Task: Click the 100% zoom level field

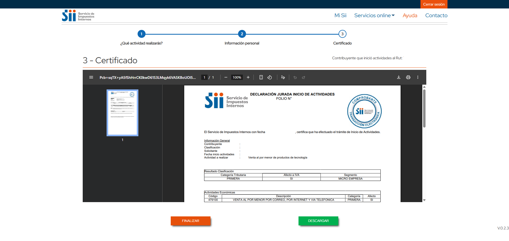Action: pyautogui.click(x=237, y=77)
